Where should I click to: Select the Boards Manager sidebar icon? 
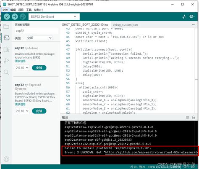[6, 38]
